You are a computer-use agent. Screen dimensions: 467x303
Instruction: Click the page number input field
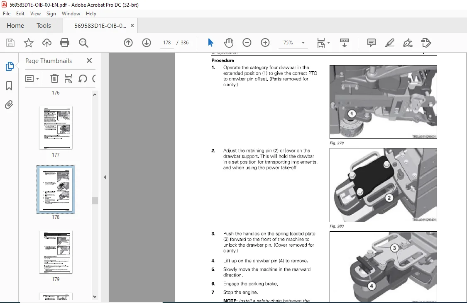[167, 43]
